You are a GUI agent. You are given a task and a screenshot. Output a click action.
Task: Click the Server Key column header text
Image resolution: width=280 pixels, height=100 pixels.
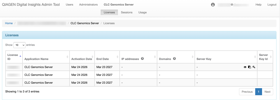204,59
